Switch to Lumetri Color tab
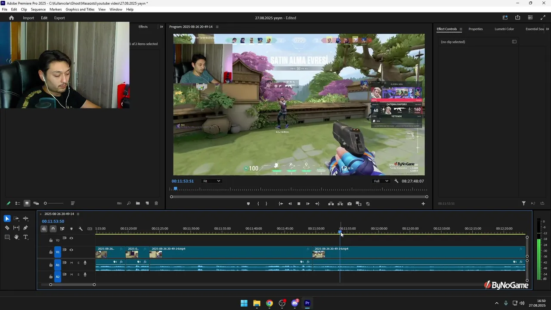This screenshot has height=310, width=551. pos(504,29)
